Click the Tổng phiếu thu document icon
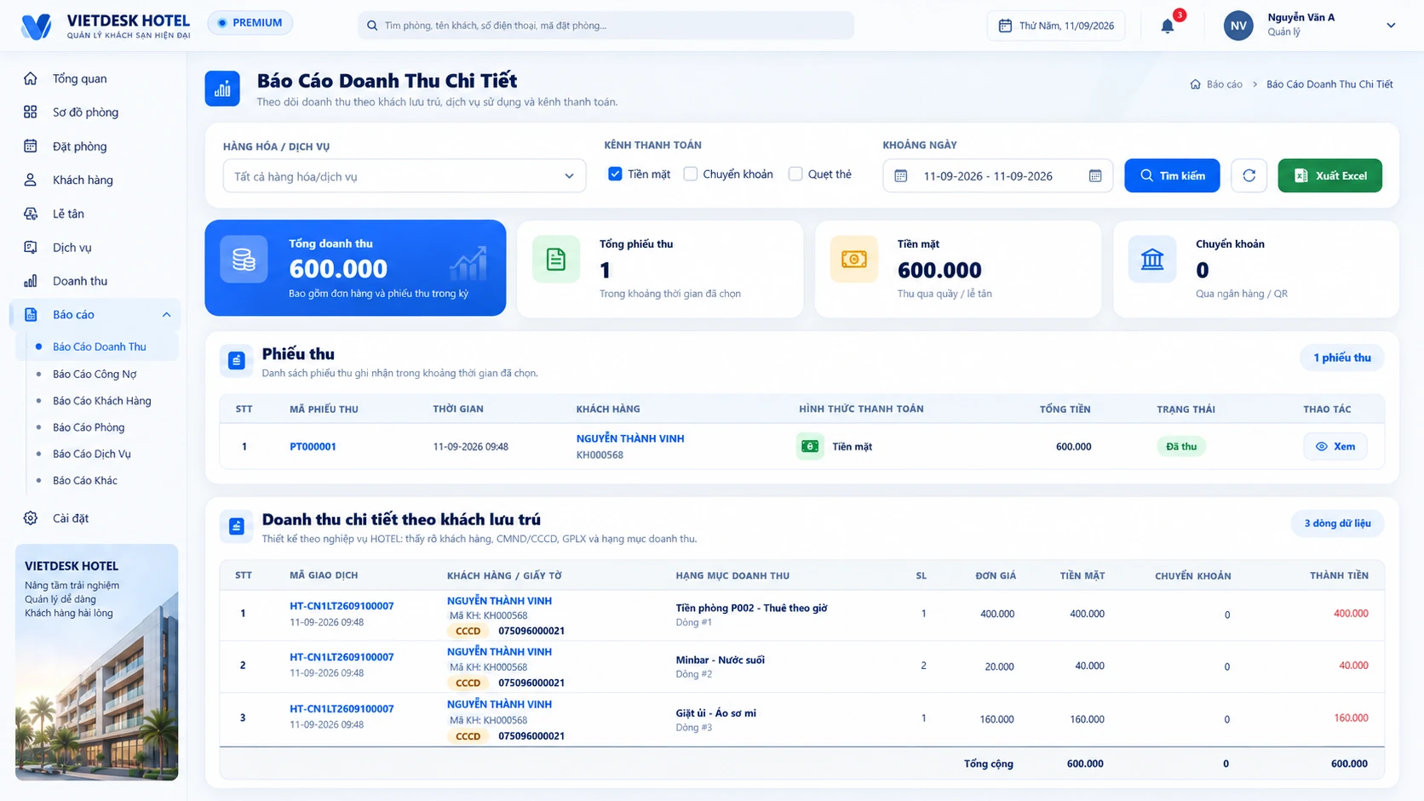Screen dimensions: 1424x801 [556, 259]
